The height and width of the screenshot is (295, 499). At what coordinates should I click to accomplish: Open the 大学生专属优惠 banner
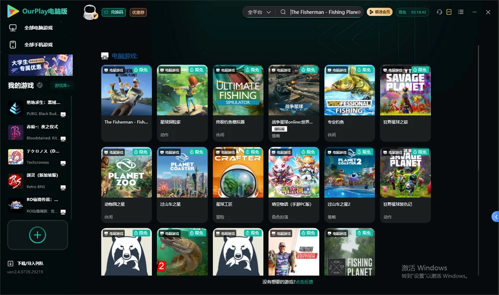(x=40, y=65)
